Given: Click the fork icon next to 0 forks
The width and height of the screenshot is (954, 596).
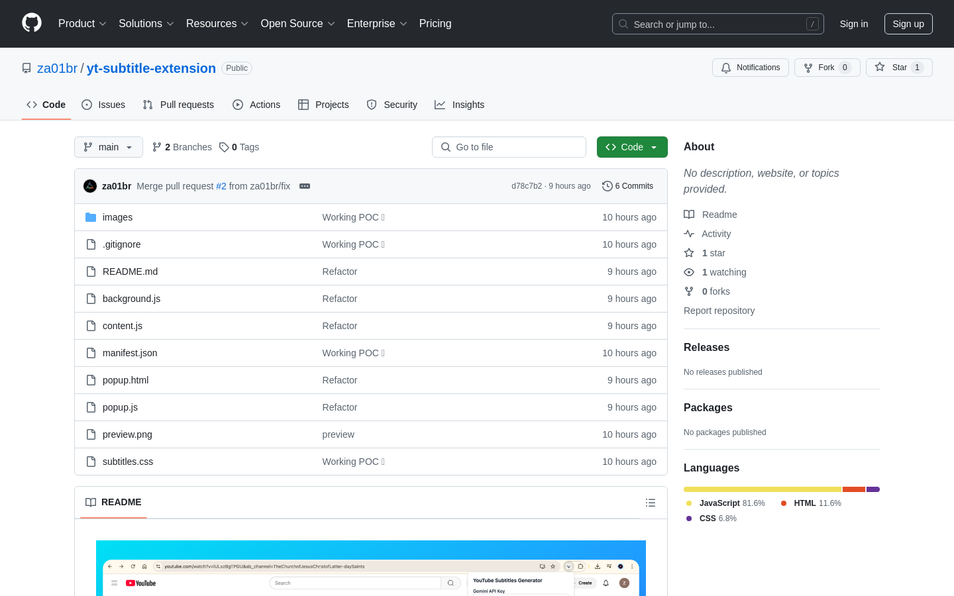Looking at the screenshot, I should click(689, 291).
